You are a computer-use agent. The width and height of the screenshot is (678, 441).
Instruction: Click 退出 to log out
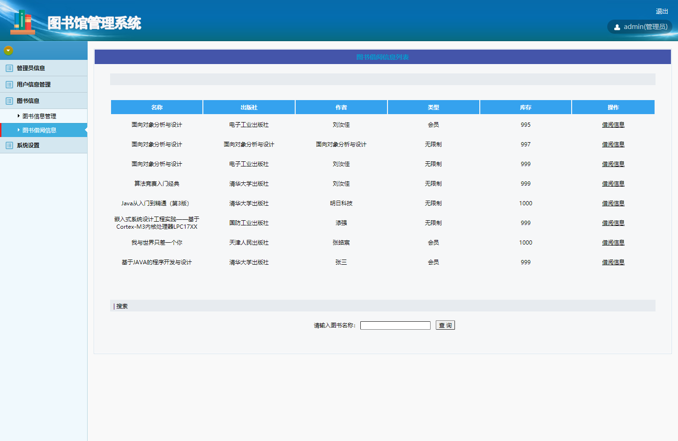click(x=662, y=11)
